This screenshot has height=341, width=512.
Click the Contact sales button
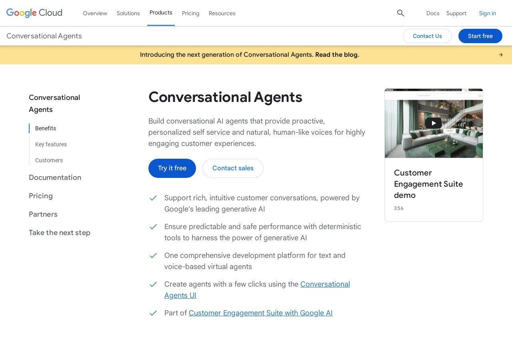[233, 168]
